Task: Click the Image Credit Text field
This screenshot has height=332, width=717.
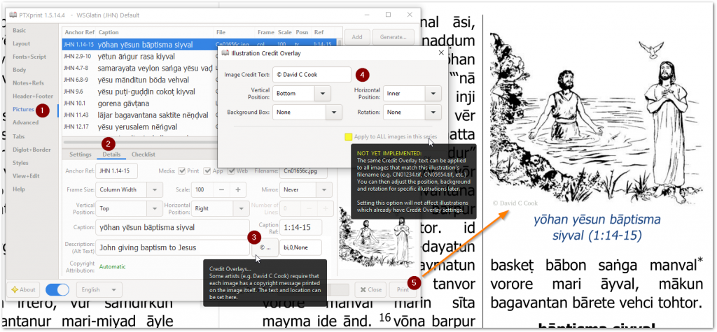Action: click(312, 74)
